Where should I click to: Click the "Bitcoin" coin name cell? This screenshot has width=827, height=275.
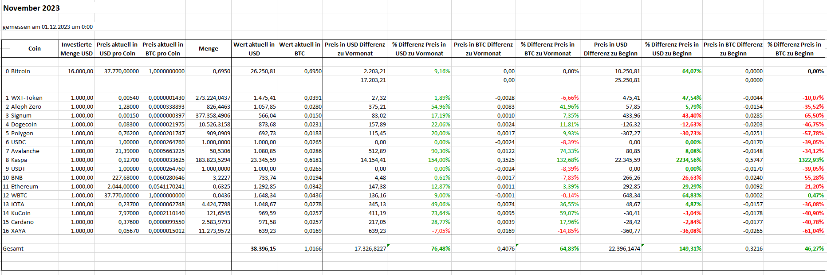(x=20, y=71)
